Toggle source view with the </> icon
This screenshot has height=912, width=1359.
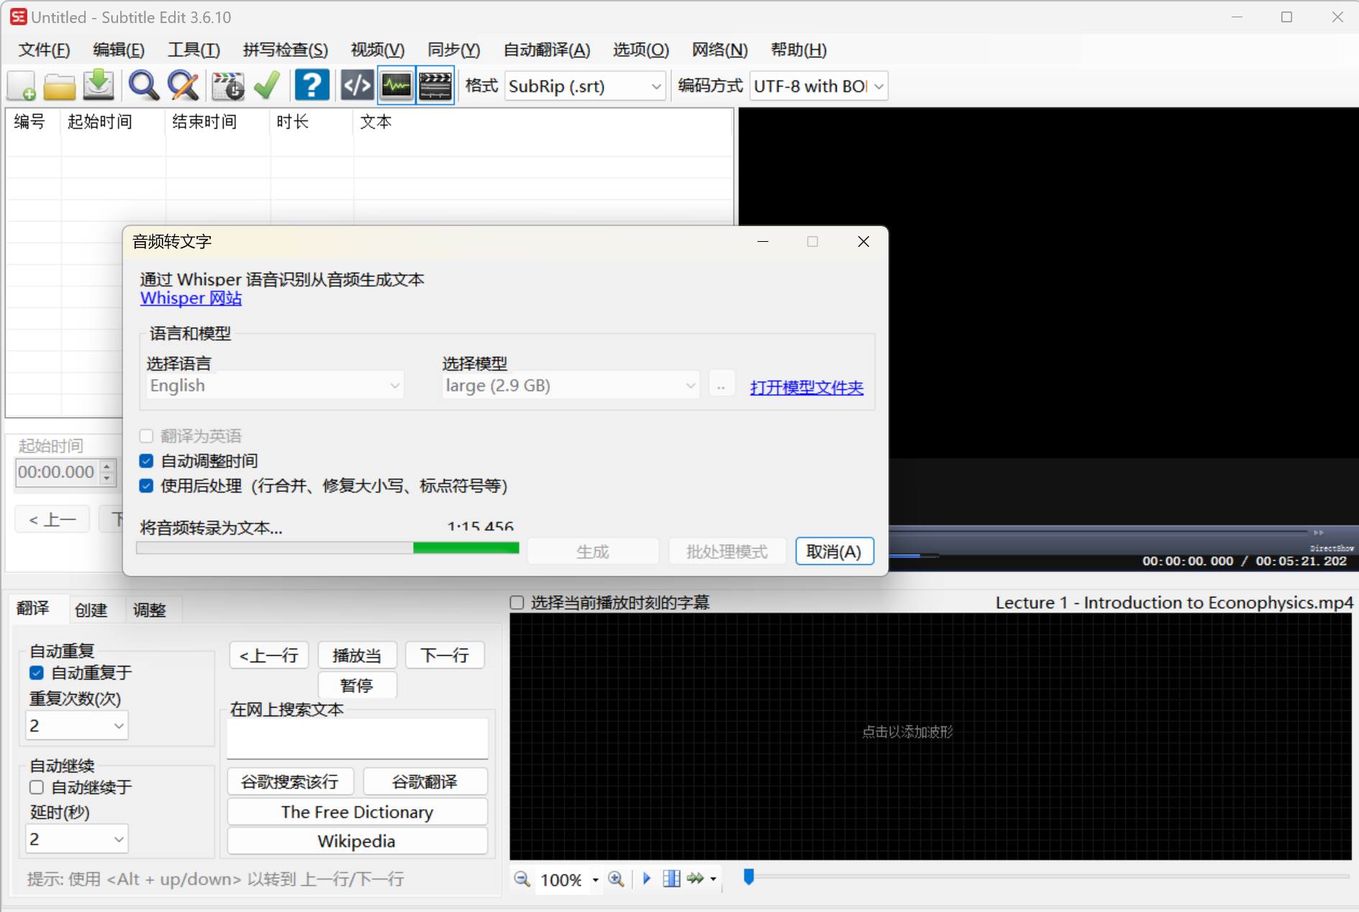click(357, 85)
